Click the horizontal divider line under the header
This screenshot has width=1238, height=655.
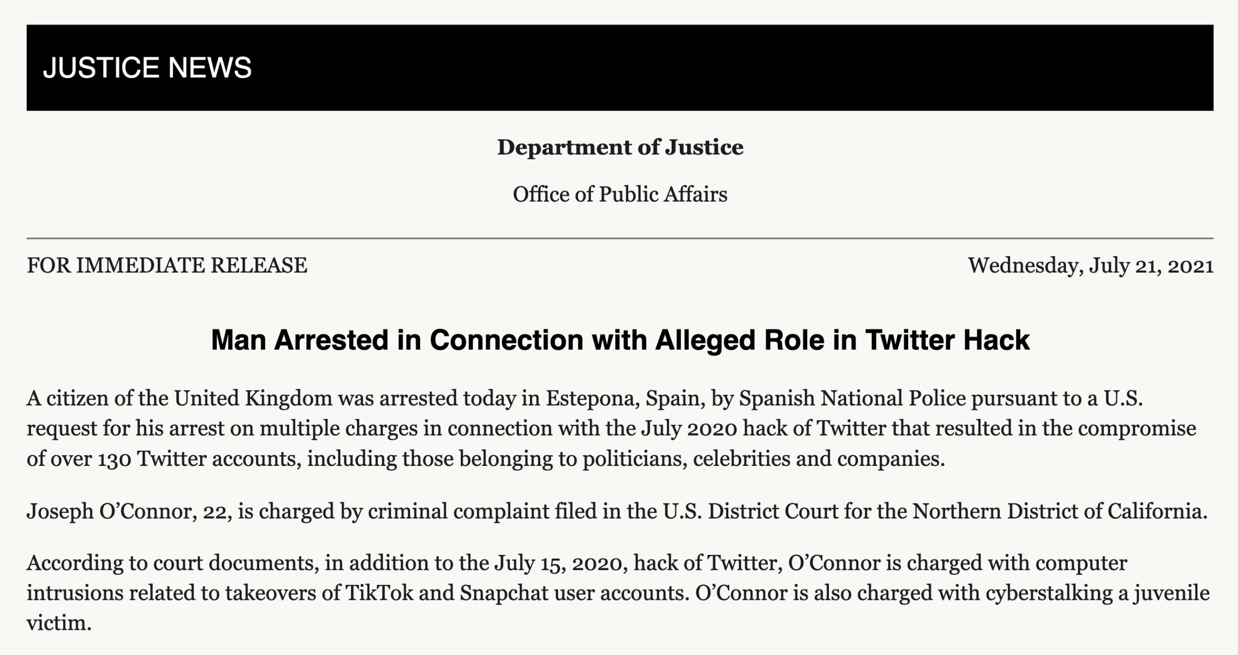coord(620,238)
